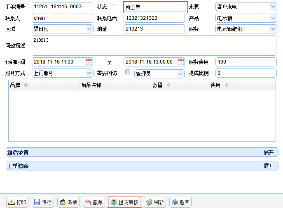Click the 状态 field showing 新工单
The width and height of the screenshot is (283, 208).
click(x=154, y=7)
